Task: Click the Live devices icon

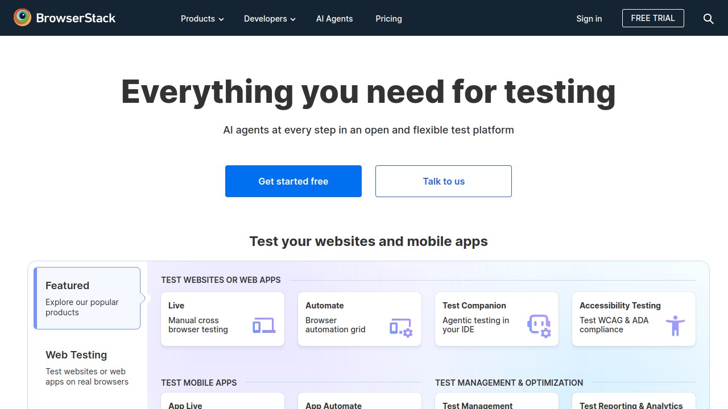Action: coord(264,325)
